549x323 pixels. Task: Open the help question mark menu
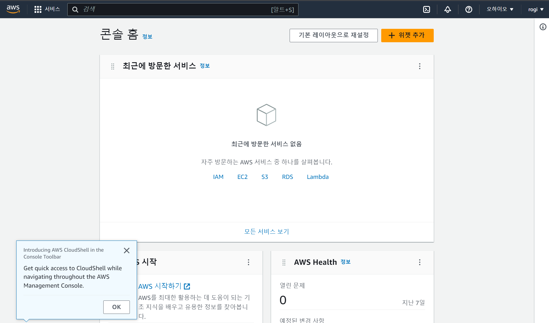[469, 9]
